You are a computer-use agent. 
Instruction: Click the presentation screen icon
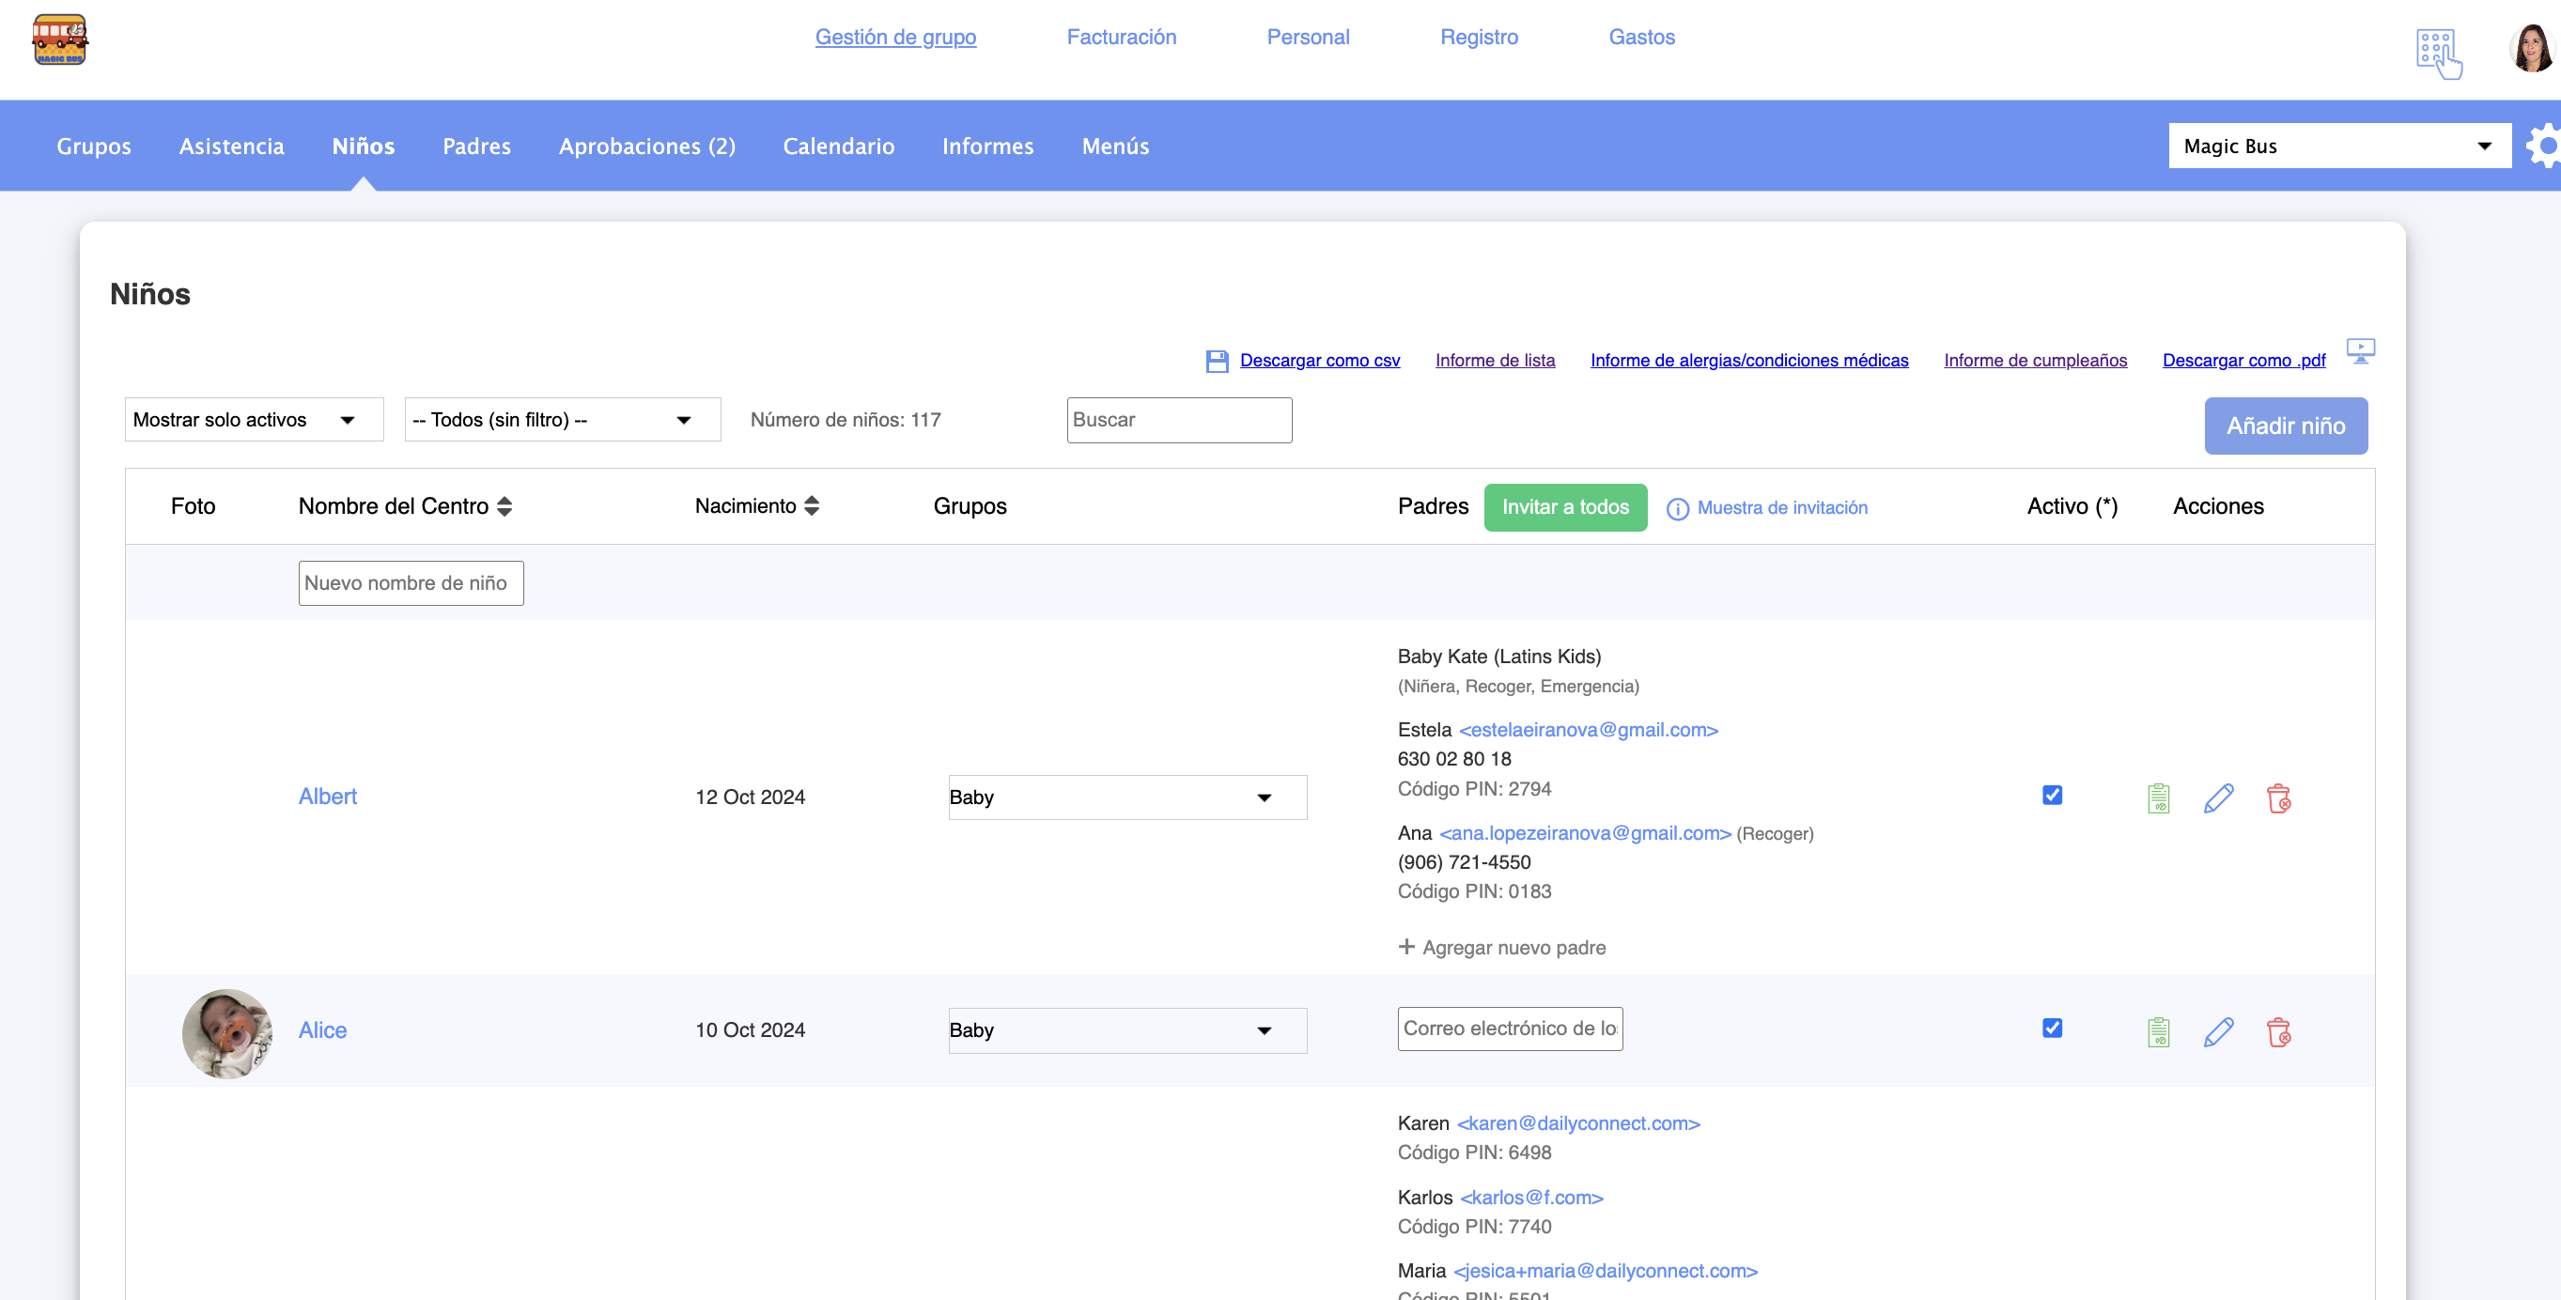click(x=2360, y=351)
